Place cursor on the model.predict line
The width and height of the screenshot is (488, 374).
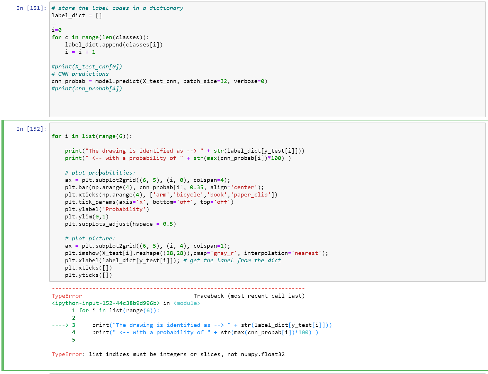point(159,81)
